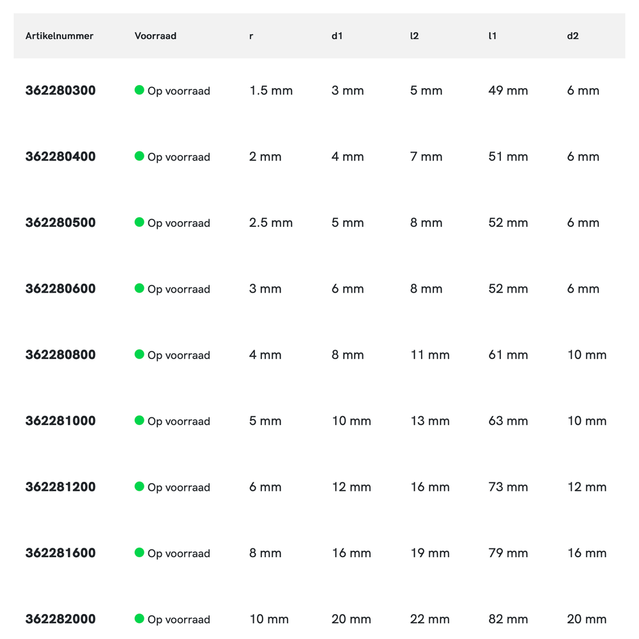Open article number 362280300
The image size is (639, 639).
61,91
